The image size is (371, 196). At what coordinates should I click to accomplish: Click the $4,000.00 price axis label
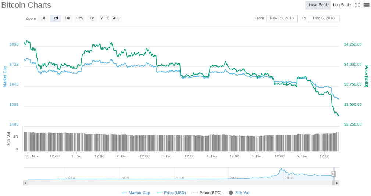pyautogui.click(x=353, y=65)
